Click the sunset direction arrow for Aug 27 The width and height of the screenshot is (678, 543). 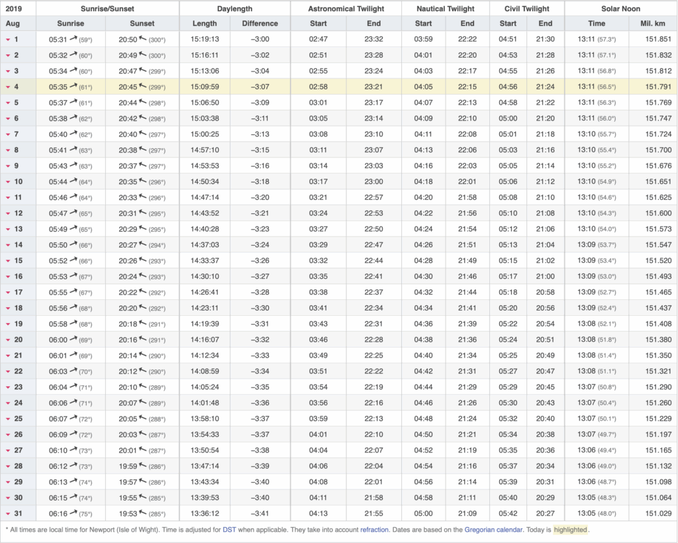tap(143, 450)
